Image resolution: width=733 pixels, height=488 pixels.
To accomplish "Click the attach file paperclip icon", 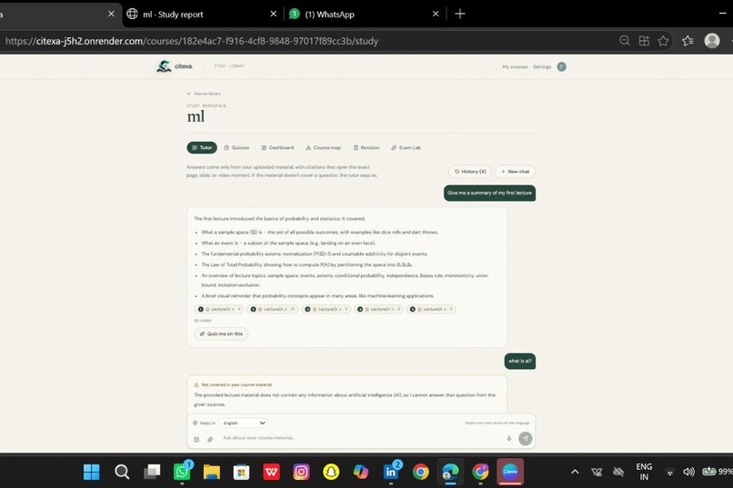I will pos(210,439).
